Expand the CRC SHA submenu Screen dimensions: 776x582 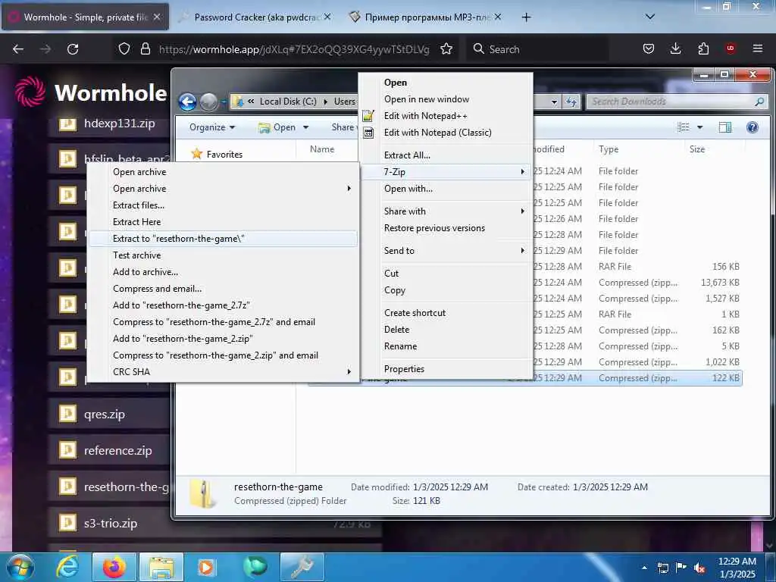[x=223, y=372]
